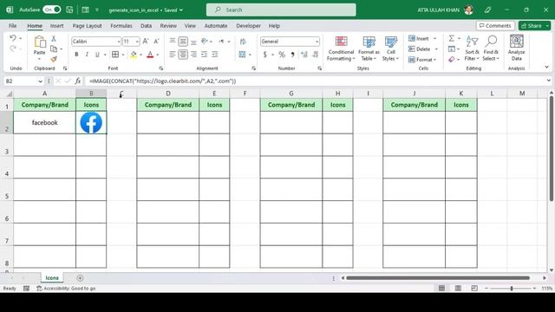Switch to the Insert tab
This screenshot has height=312, width=555.
click(x=56, y=26)
